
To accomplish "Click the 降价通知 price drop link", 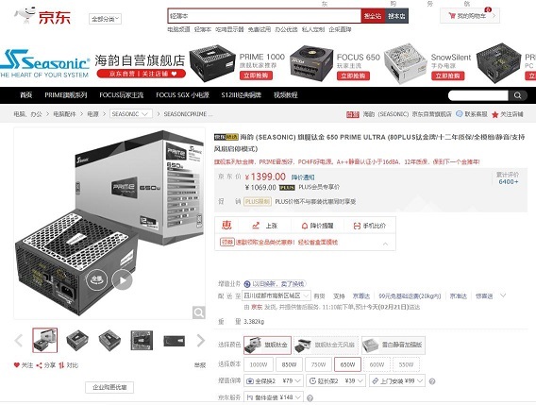I will (x=303, y=177).
